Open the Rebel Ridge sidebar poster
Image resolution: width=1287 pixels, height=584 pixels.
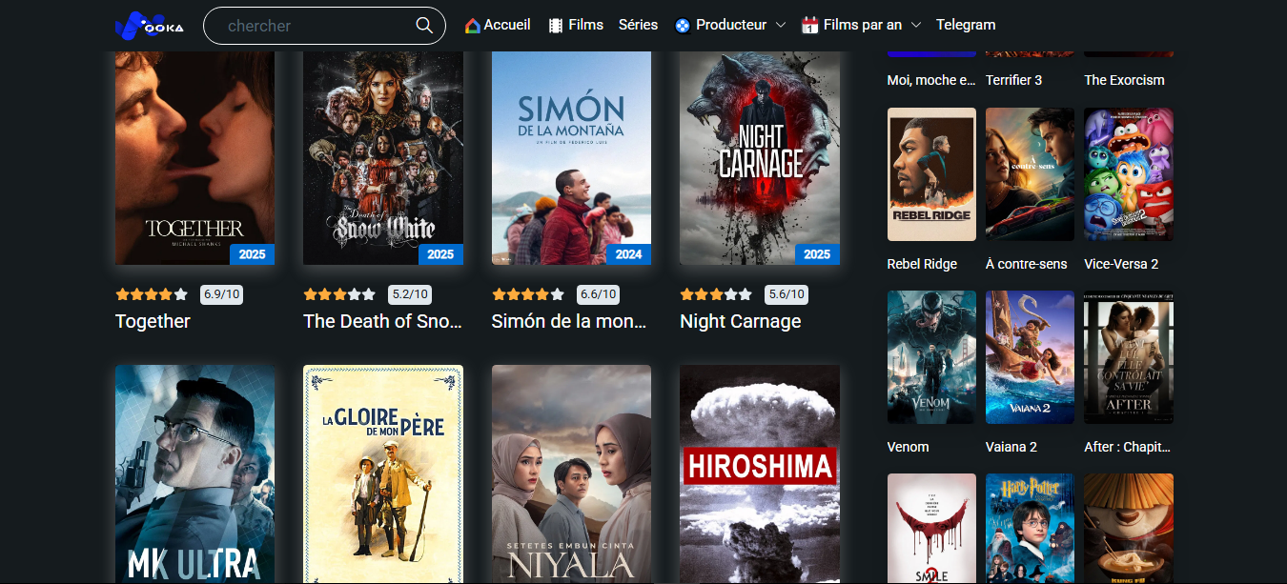point(931,174)
